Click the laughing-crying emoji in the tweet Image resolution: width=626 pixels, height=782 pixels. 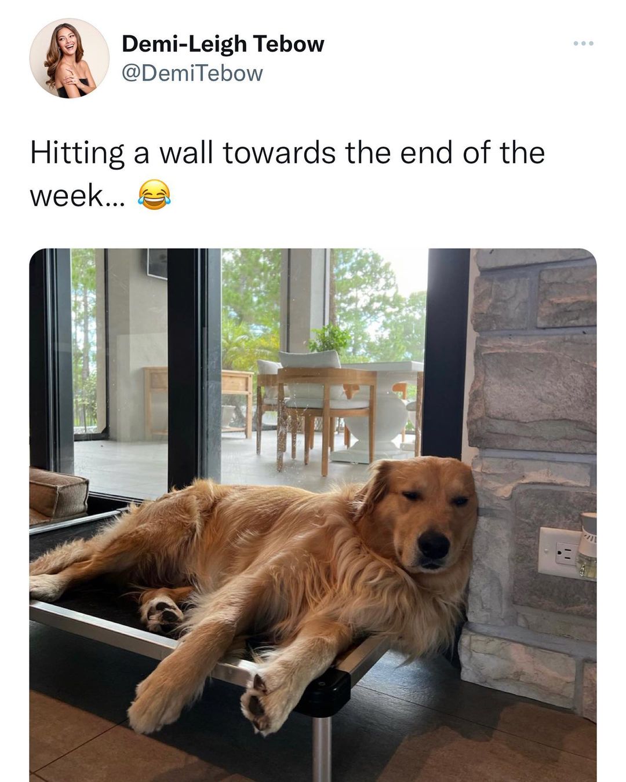(154, 195)
